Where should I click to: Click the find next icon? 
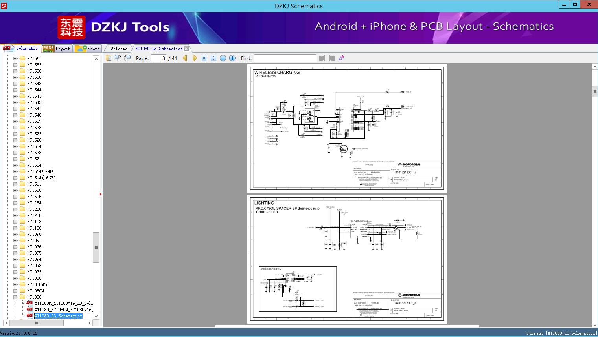[332, 58]
